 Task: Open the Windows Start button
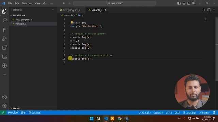click(x=92, y=118)
